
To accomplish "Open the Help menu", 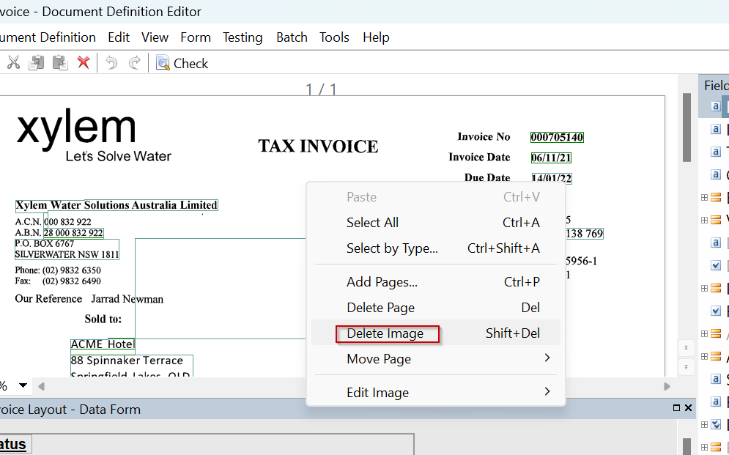I will point(376,37).
